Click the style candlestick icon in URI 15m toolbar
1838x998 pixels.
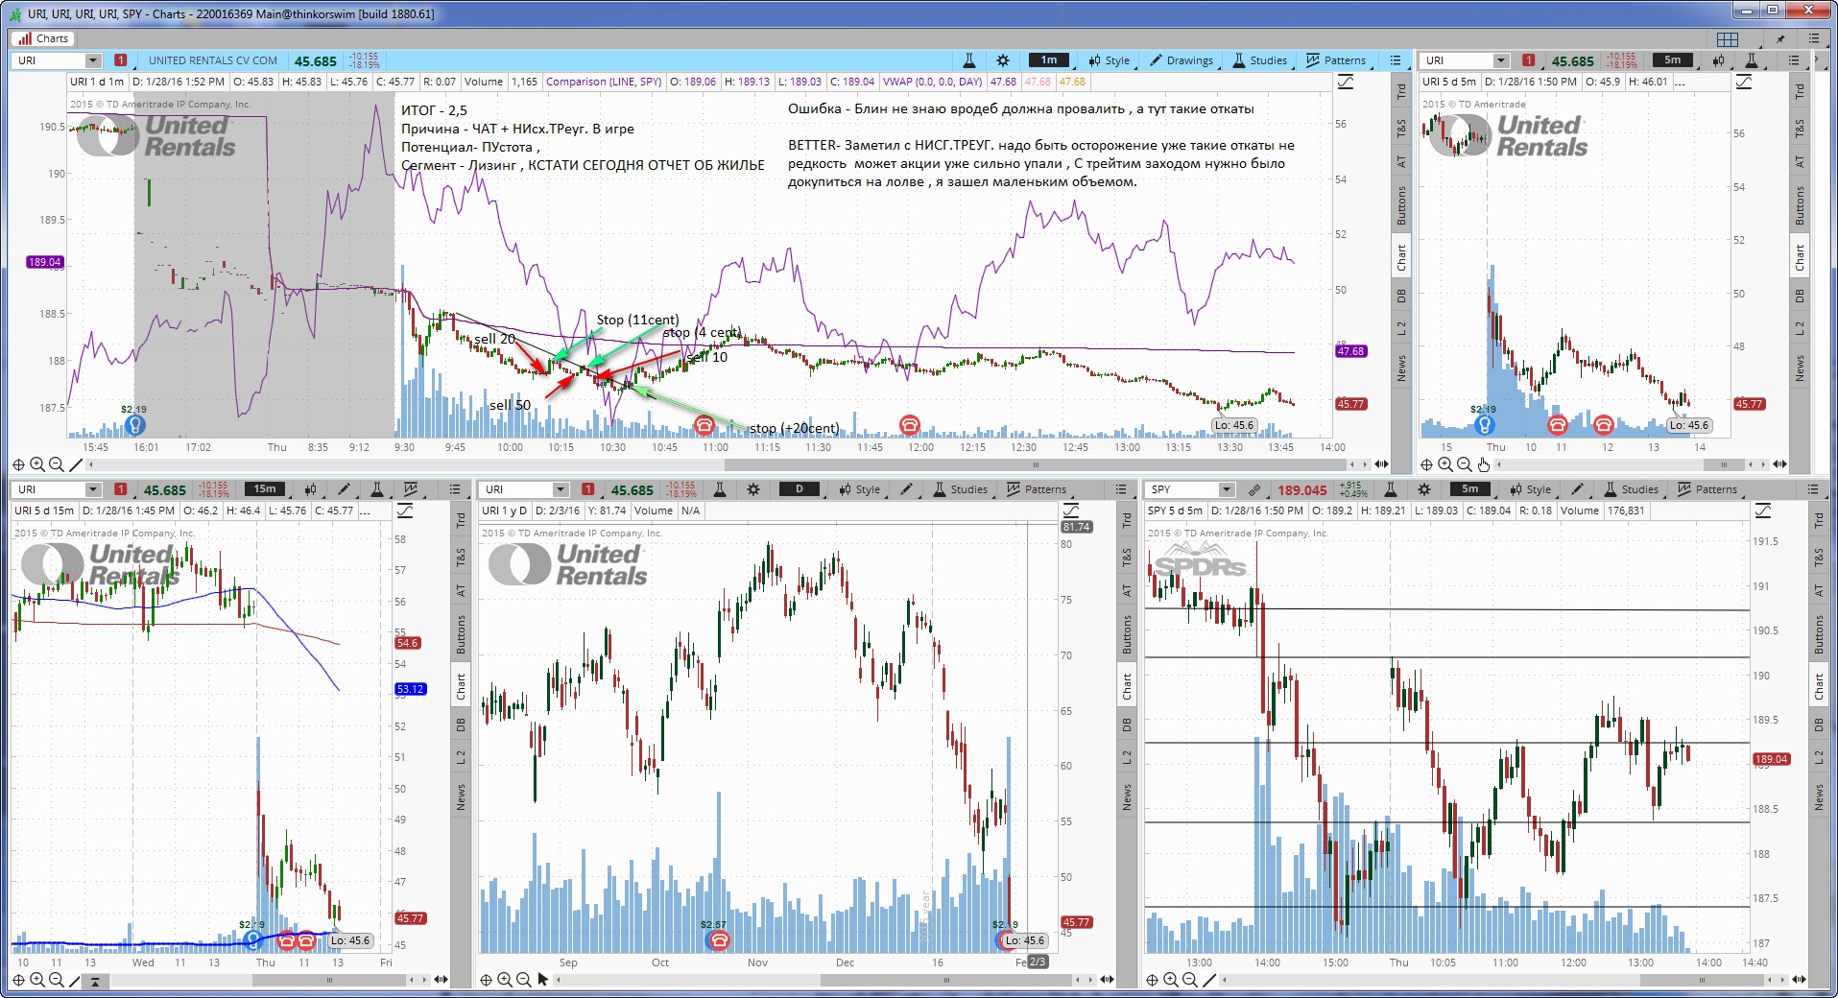click(x=310, y=489)
